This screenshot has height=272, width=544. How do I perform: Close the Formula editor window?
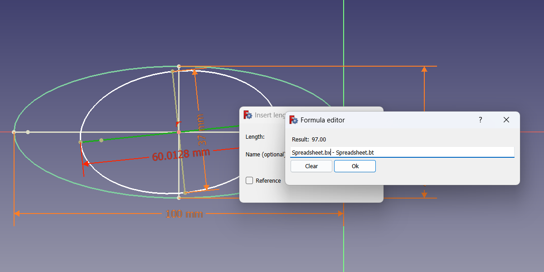506,120
